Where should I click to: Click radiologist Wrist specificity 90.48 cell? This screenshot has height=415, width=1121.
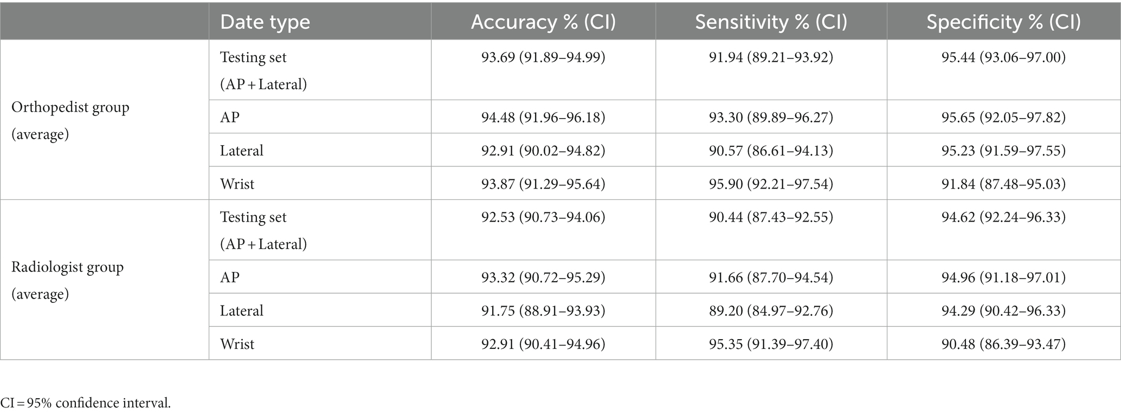[x=1003, y=343]
